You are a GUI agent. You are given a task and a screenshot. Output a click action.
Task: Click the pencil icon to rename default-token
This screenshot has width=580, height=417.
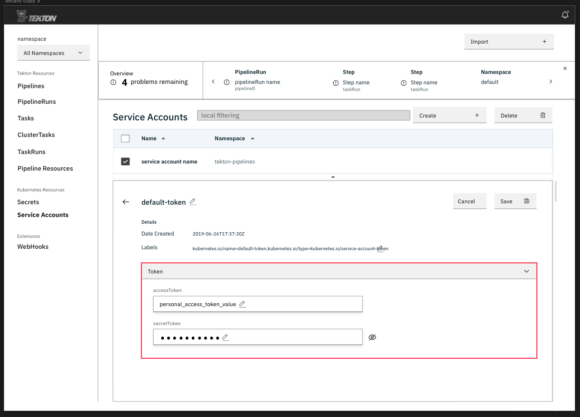(x=193, y=201)
